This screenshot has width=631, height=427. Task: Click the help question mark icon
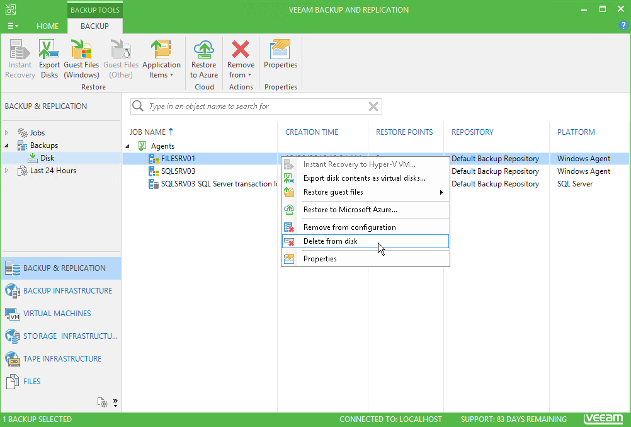point(623,25)
